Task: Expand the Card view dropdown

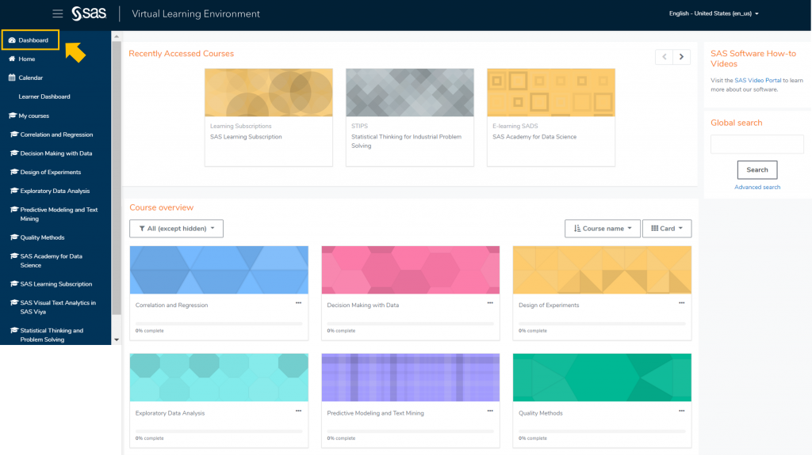Action: [666, 229]
